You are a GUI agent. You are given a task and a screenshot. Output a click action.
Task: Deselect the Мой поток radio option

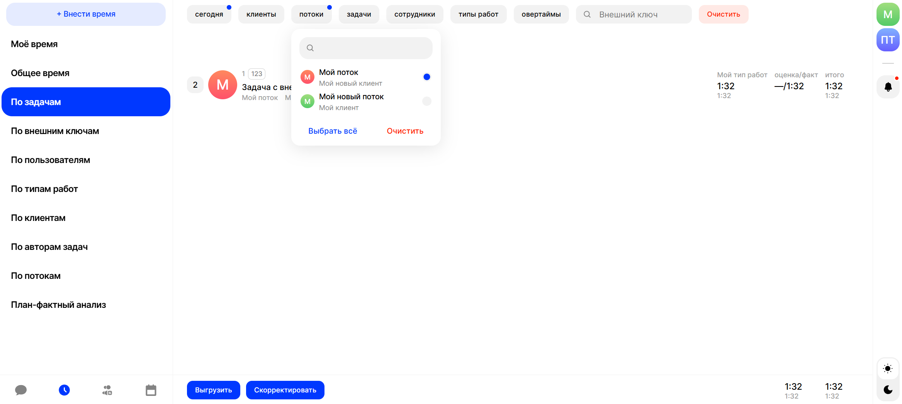coord(426,77)
